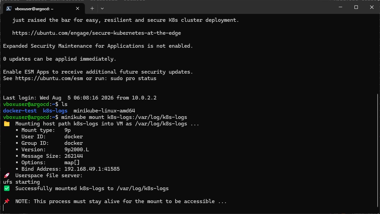The image size is (380, 214).
Task: Click the rocket icon beside Userspace file server
Action: click(x=7, y=175)
